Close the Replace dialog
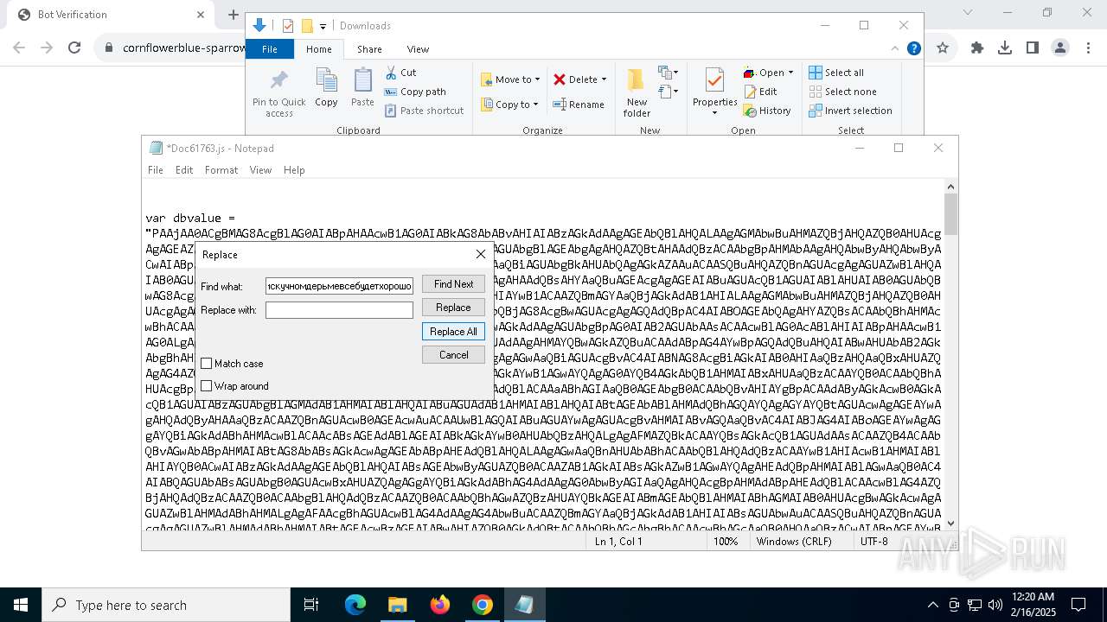 coord(481,254)
